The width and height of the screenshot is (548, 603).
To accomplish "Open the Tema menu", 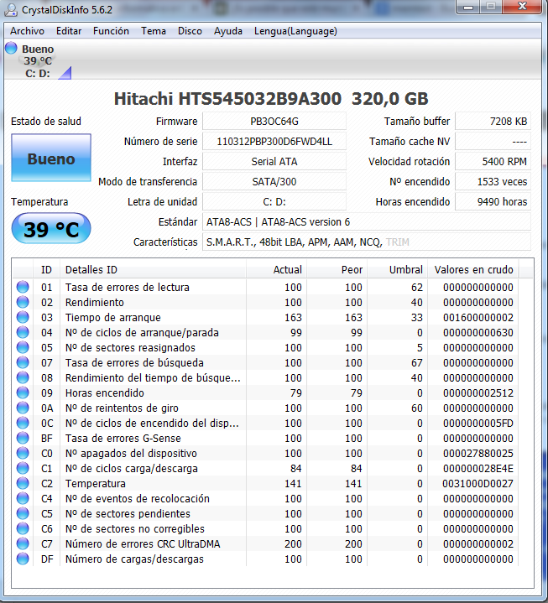I will [x=154, y=31].
